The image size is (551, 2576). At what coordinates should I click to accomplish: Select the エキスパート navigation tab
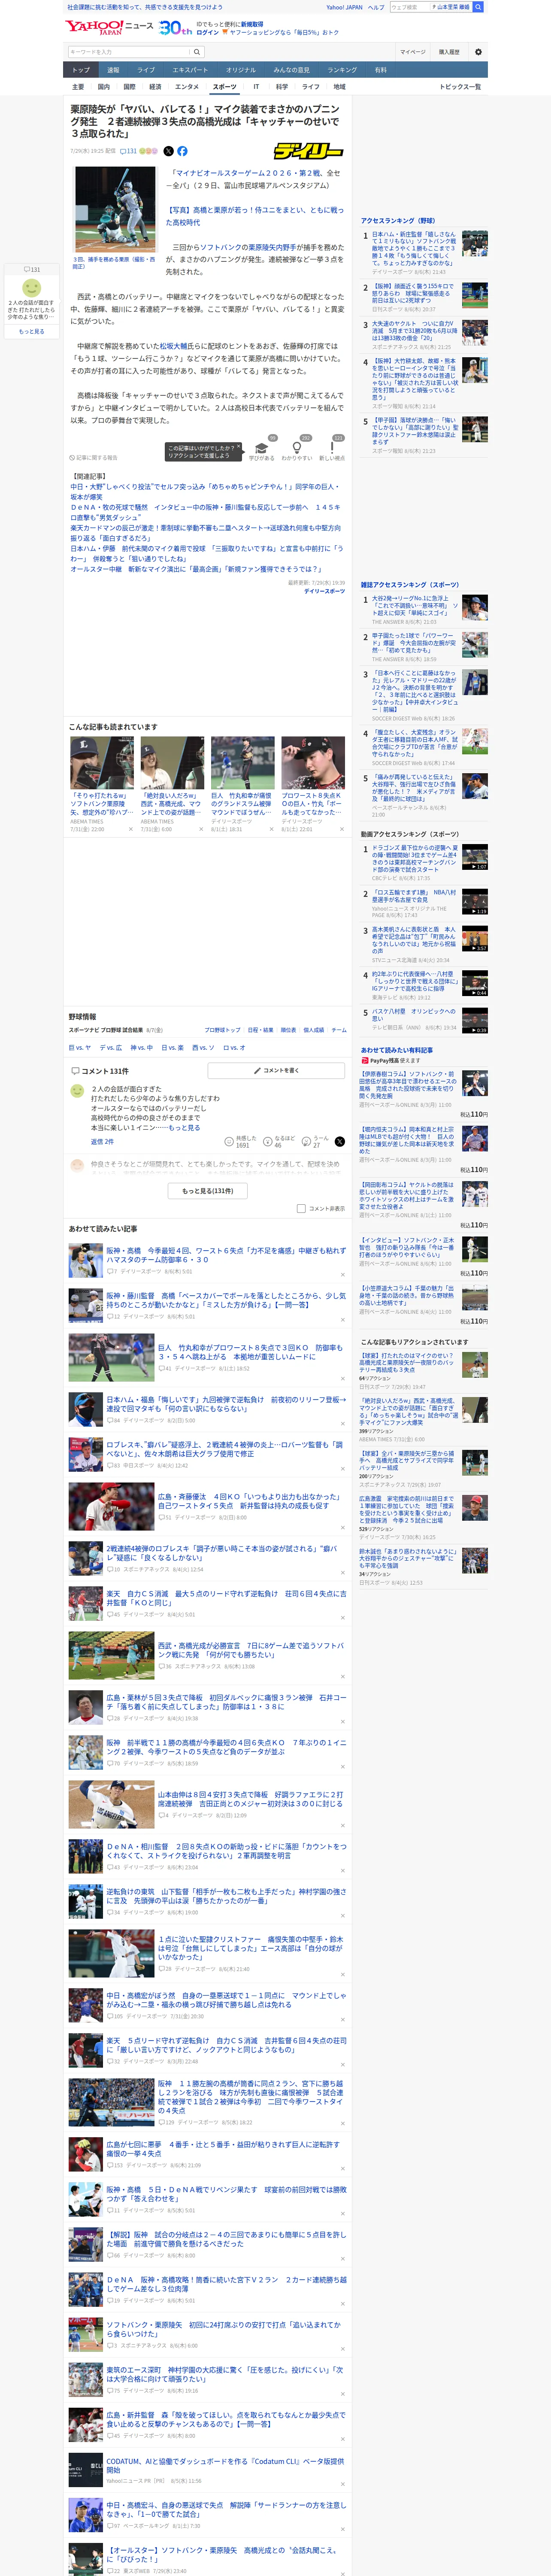190,70
